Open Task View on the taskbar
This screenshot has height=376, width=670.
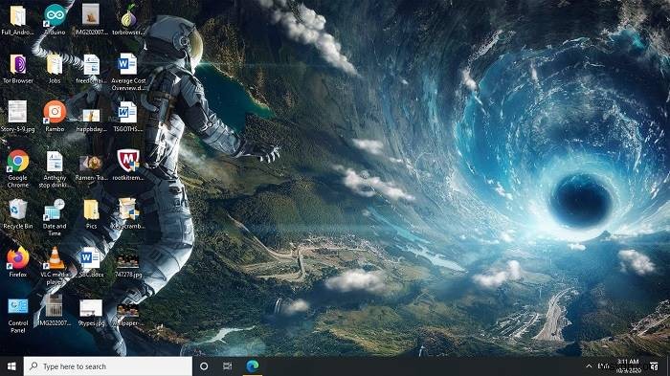pos(228,366)
